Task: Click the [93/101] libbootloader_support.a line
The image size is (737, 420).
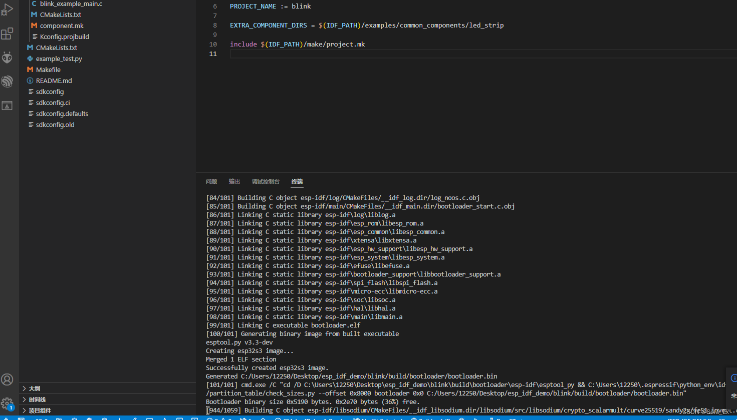Action: [x=353, y=274]
